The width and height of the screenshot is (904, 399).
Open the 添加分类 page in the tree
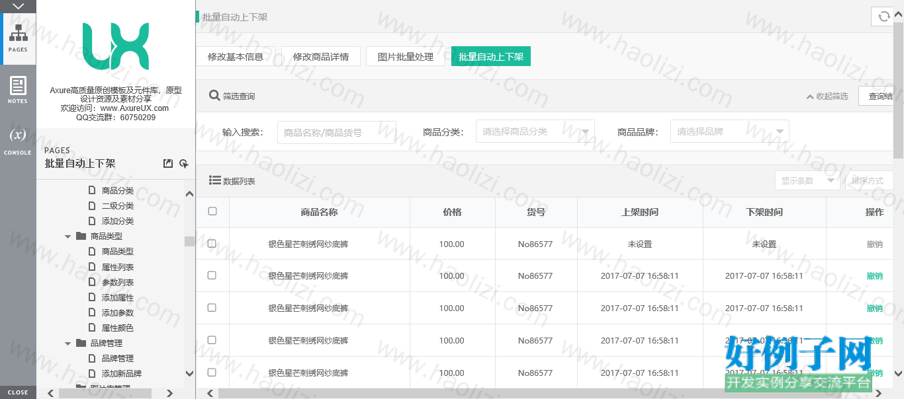tap(118, 221)
